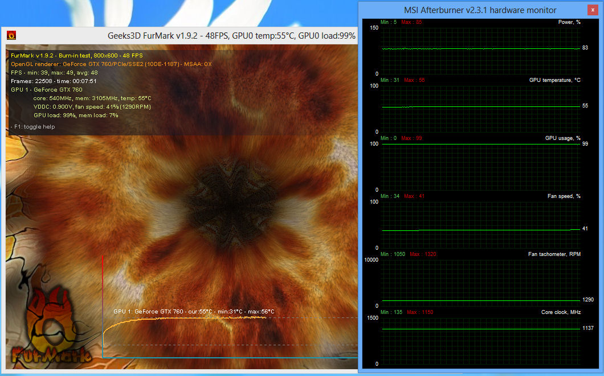This screenshot has width=604, height=376.
Task: Click the 10000 axis label on tachometer graph
Action: 372,260
